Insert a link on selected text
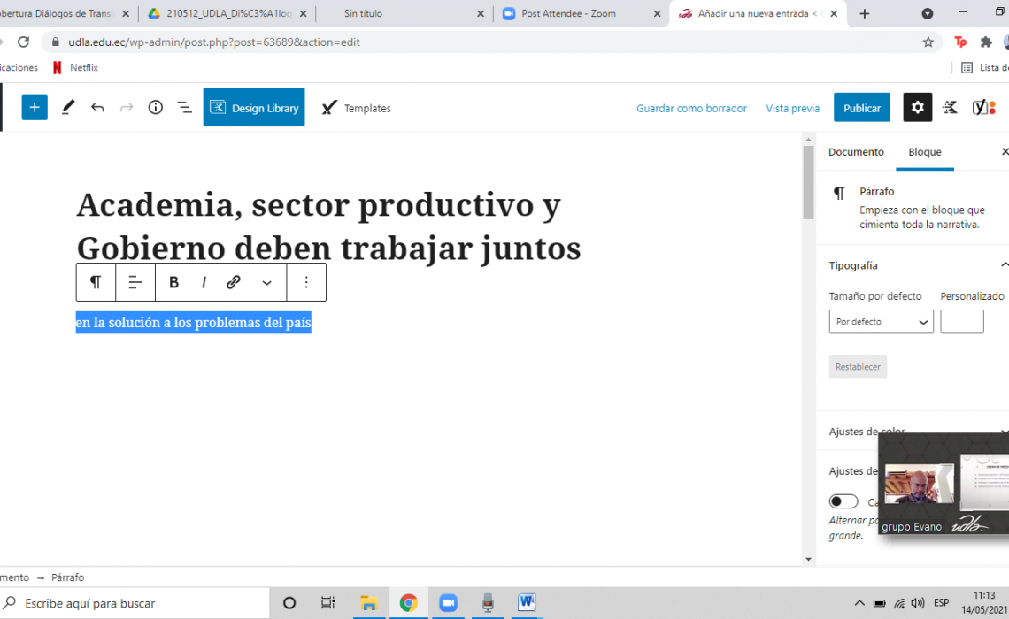 pyautogui.click(x=234, y=282)
